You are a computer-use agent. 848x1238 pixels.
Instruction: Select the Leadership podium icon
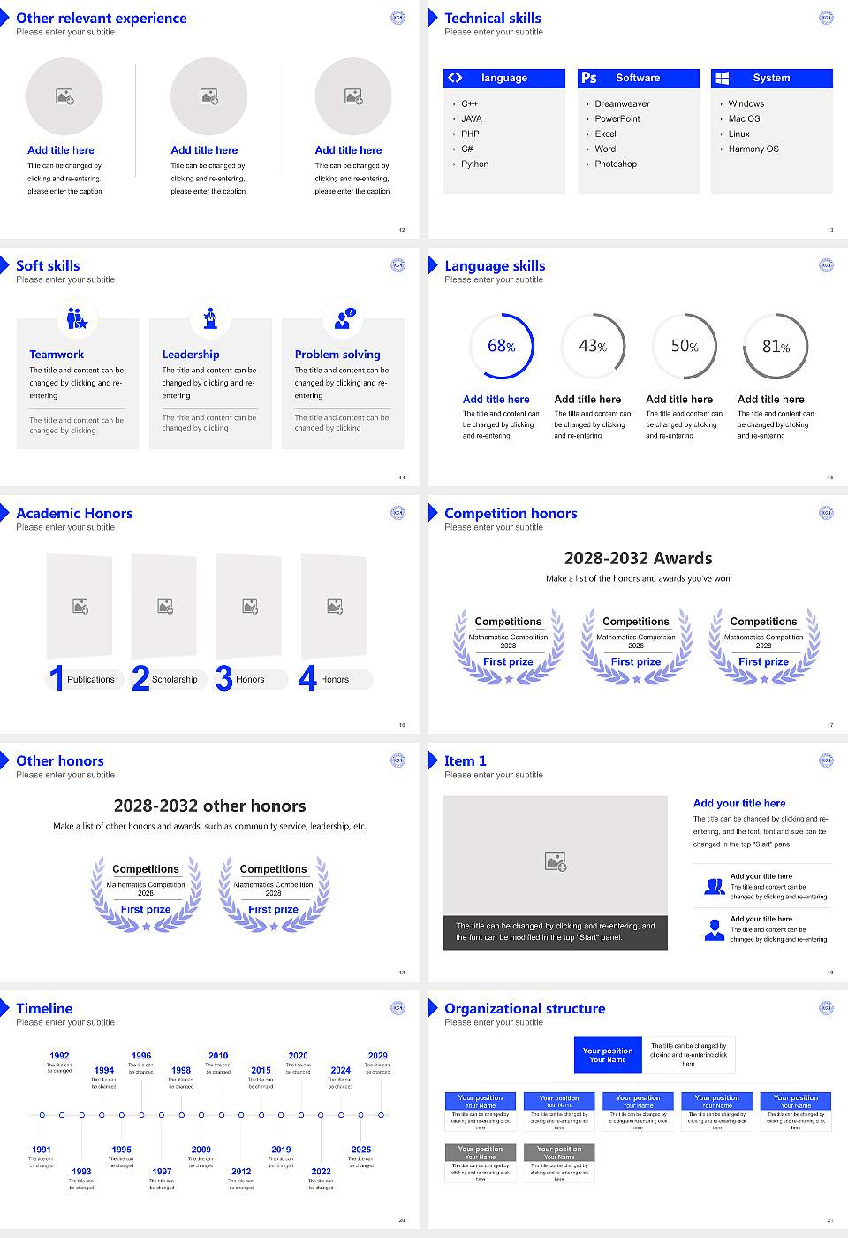(210, 317)
